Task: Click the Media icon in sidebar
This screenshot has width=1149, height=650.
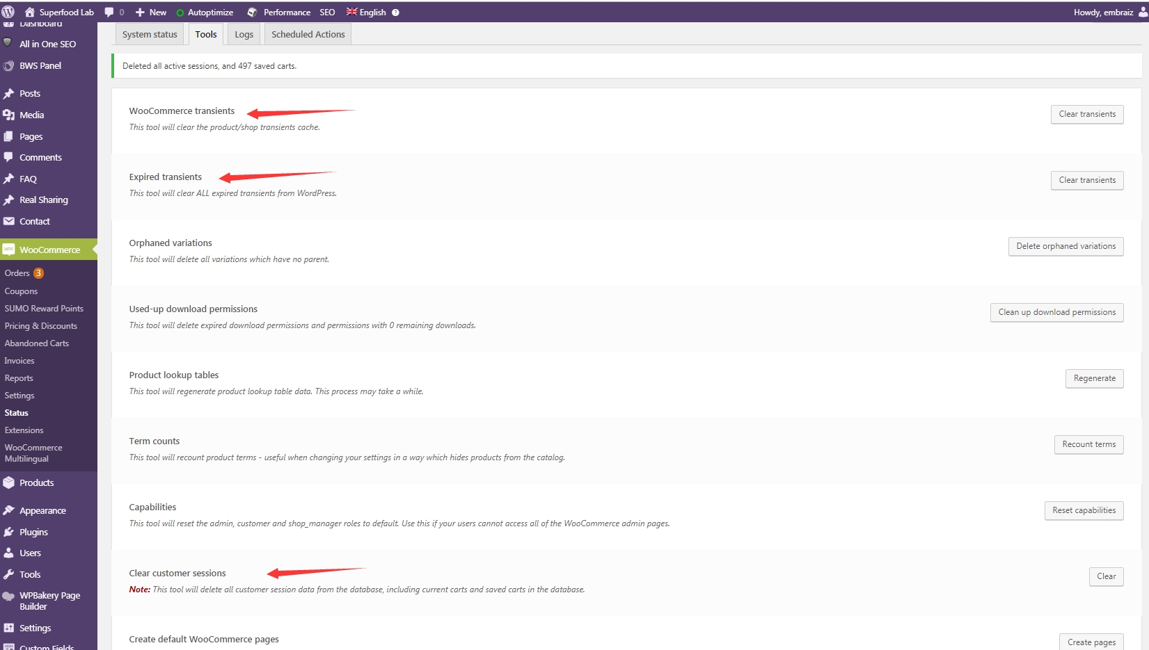Action: (x=8, y=115)
